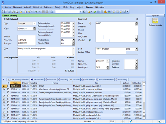Click the table vertical scrollbar thumb
166x124 pixels.
click(144, 105)
